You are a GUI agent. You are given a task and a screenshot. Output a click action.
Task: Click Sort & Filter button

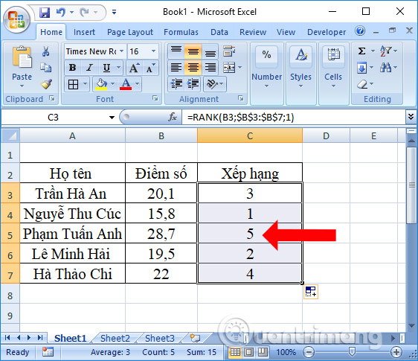(386, 51)
